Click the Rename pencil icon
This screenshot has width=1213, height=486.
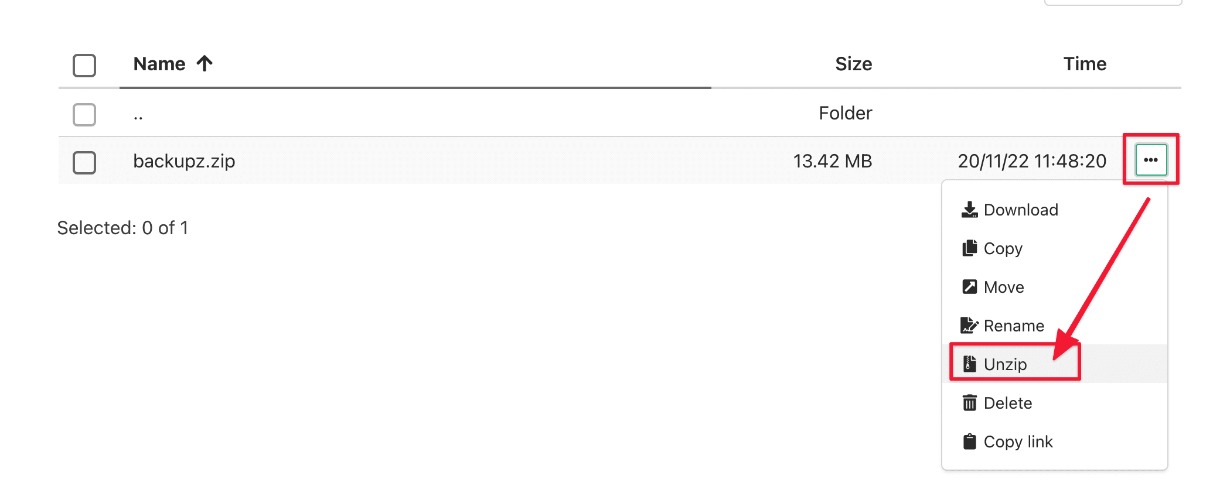point(969,326)
